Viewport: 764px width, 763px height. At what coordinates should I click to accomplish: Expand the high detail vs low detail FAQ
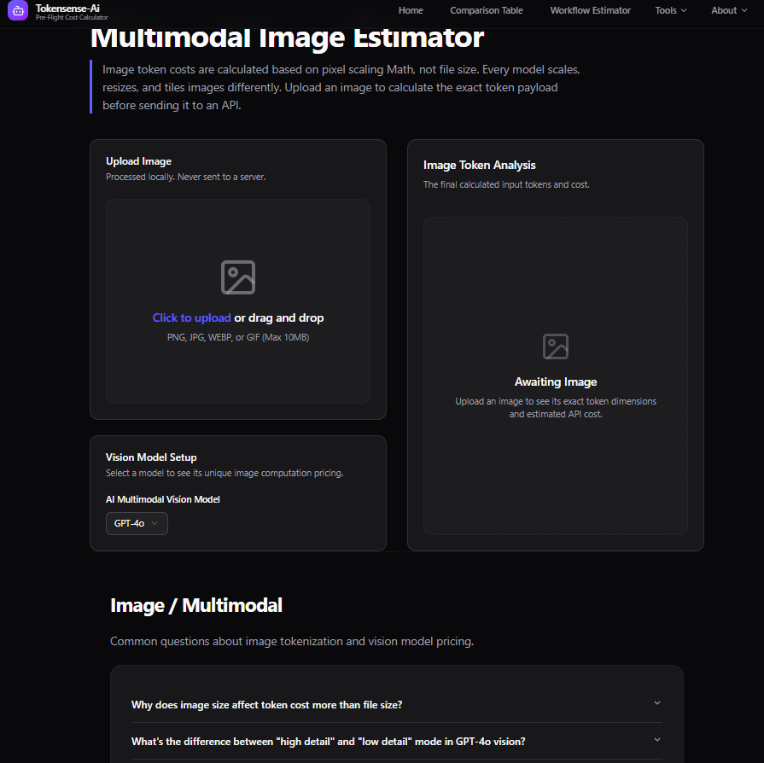coord(396,741)
